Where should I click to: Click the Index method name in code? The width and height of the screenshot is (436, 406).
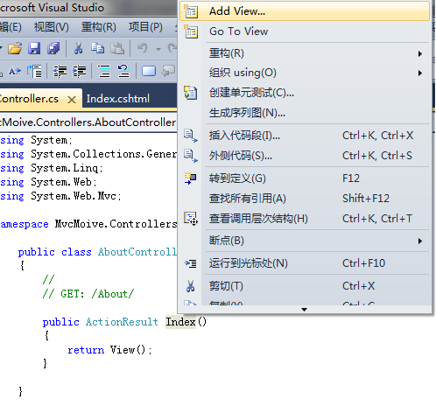180,322
